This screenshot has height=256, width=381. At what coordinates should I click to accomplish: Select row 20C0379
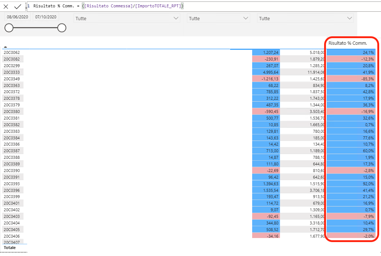point(12,105)
